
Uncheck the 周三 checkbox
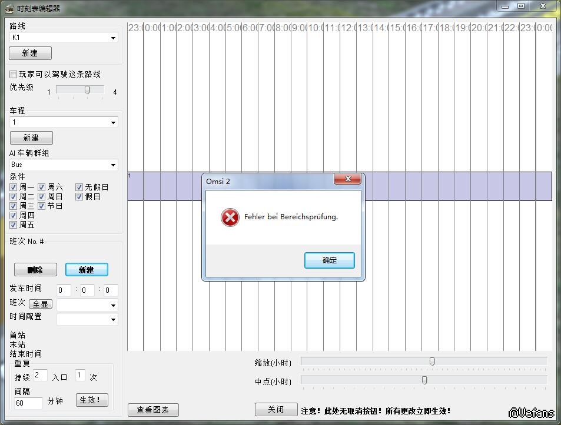pos(13,206)
